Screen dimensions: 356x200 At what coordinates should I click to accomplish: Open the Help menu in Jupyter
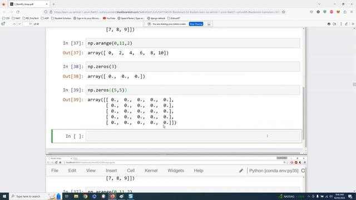199,171
